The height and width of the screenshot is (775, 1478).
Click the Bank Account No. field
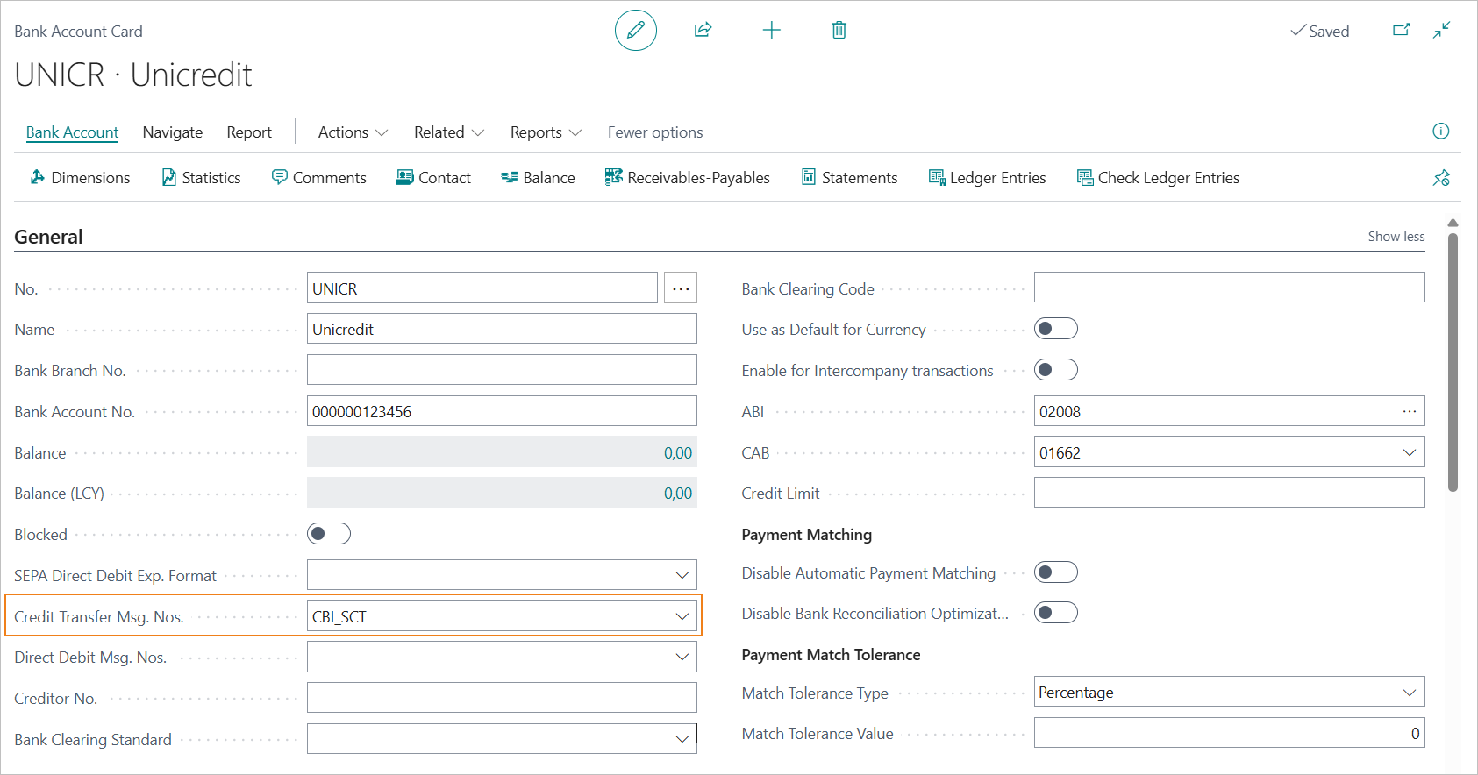click(502, 411)
